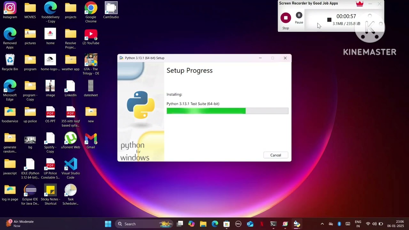
Task: Open the MOVIES folder
Action: pyautogui.click(x=30, y=11)
